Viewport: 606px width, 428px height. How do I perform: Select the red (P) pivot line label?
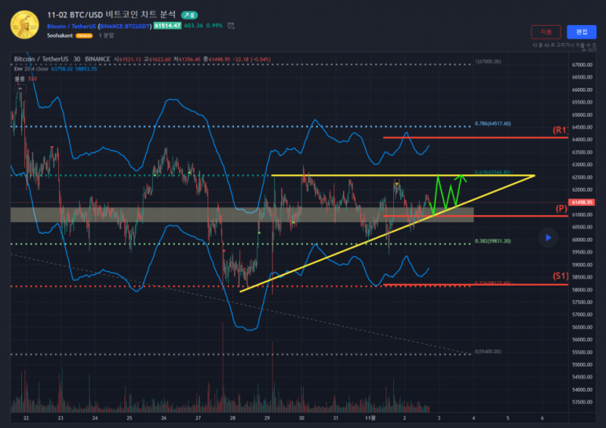pyautogui.click(x=561, y=208)
